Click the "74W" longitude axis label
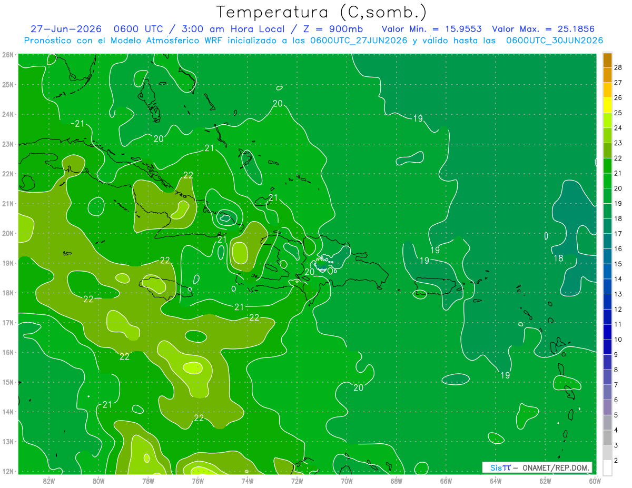The image size is (632, 488). [247, 480]
